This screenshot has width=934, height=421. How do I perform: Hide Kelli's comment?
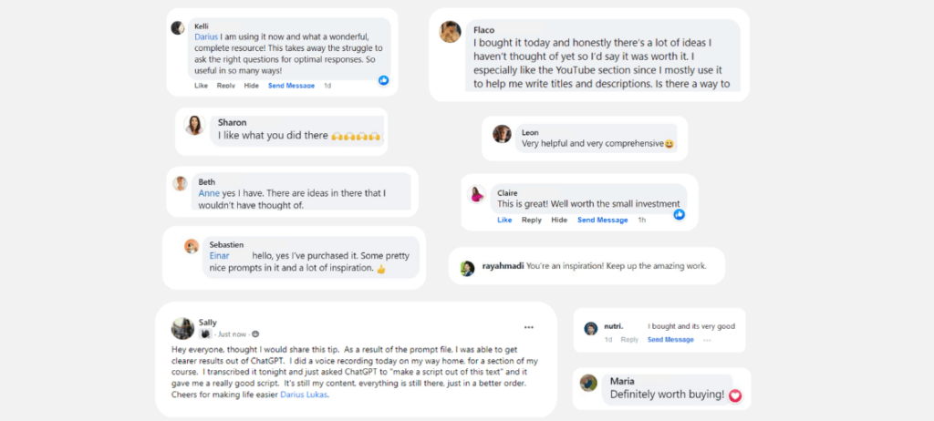click(251, 86)
